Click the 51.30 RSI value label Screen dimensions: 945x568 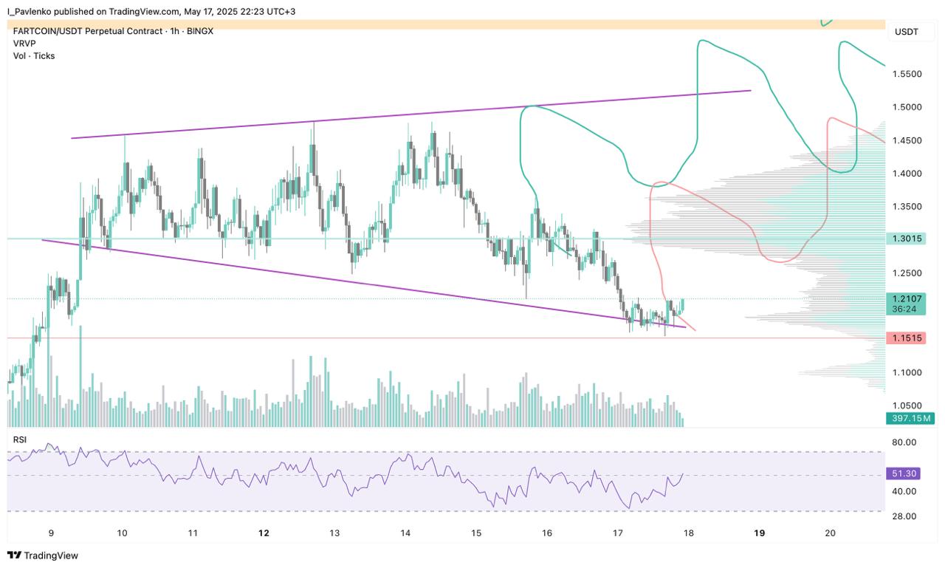click(x=904, y=474)
